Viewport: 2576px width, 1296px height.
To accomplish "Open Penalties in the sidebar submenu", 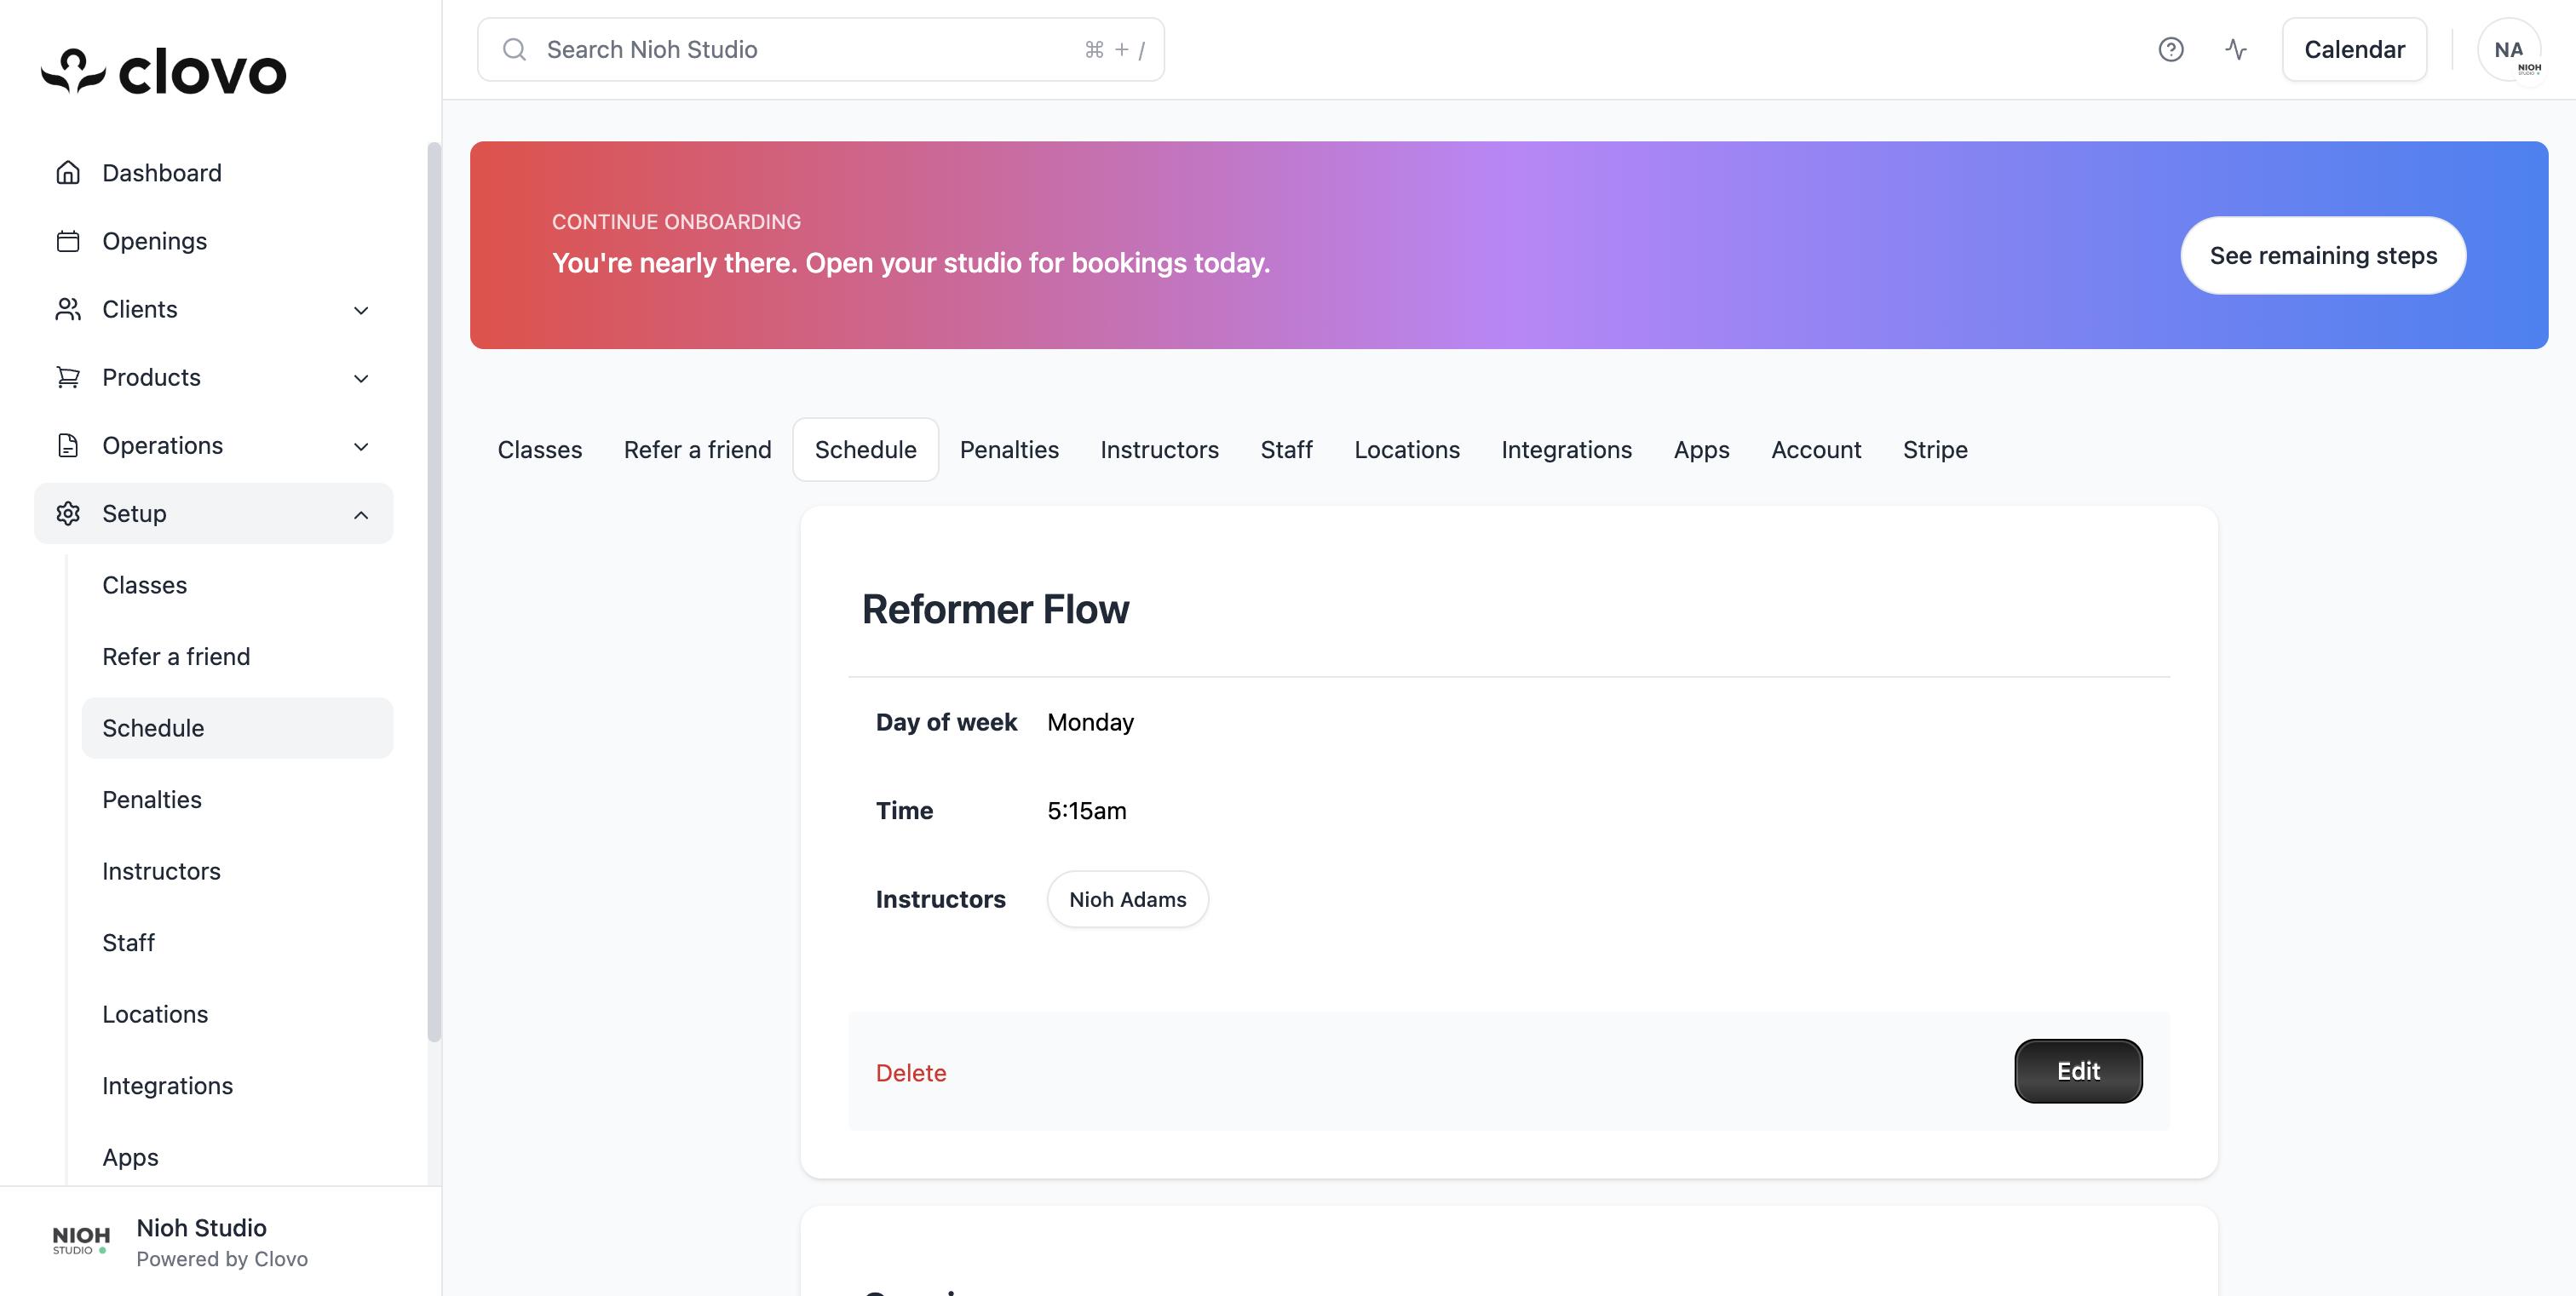I will point(238,800).
